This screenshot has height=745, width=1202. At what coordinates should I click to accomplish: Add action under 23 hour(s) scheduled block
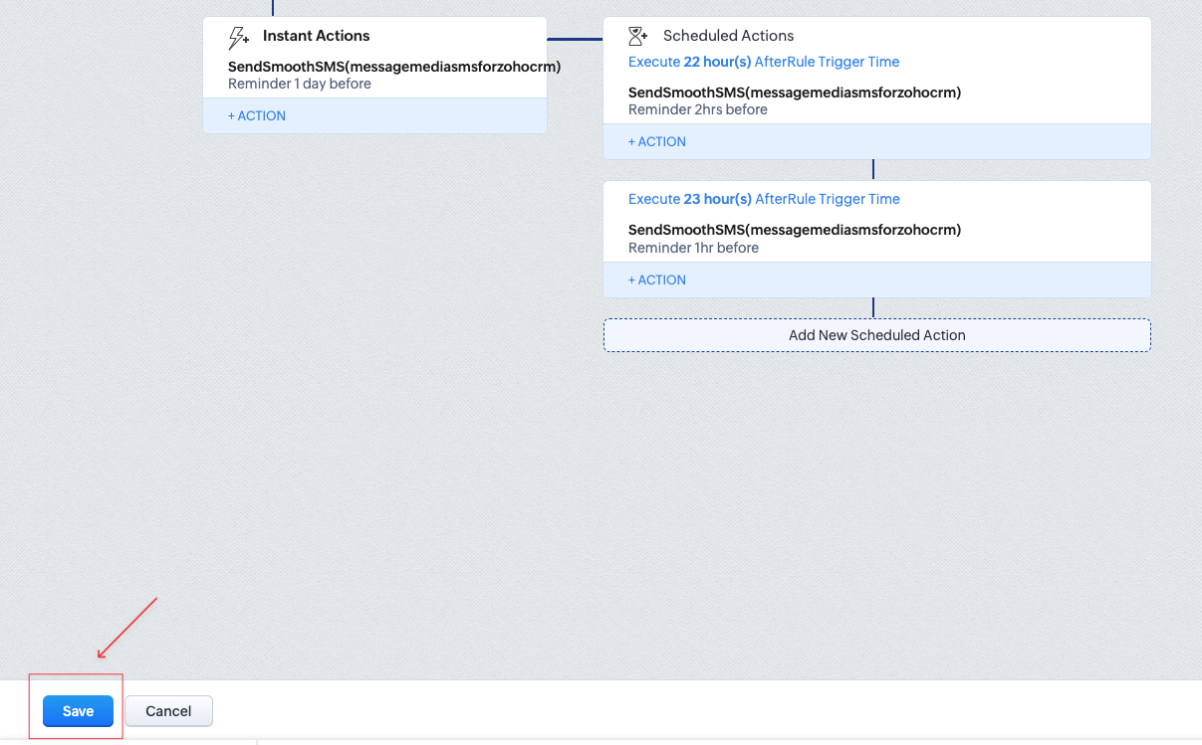coord(657,279)
